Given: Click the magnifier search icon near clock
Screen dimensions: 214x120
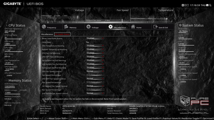Looking at the screenshot, I should [210, 5].
